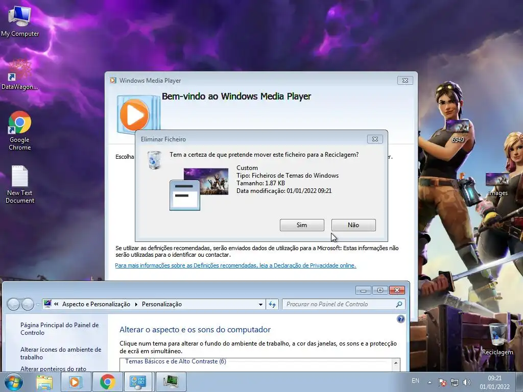Open the Declaração de Privacidade online link
Screen dimensions: 523x392
235,265
